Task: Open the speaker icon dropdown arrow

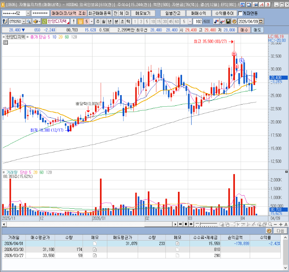Action: pyautogui.click(x=39, y=21)
